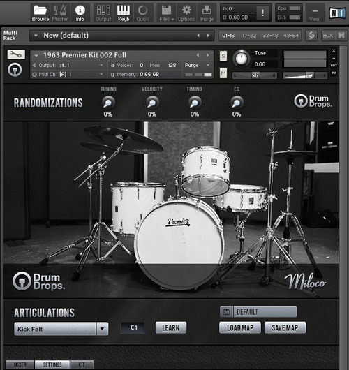349x370 pixels.
Task: Click the Premier kick drum in photo
Action: click(x=179, y=244)
